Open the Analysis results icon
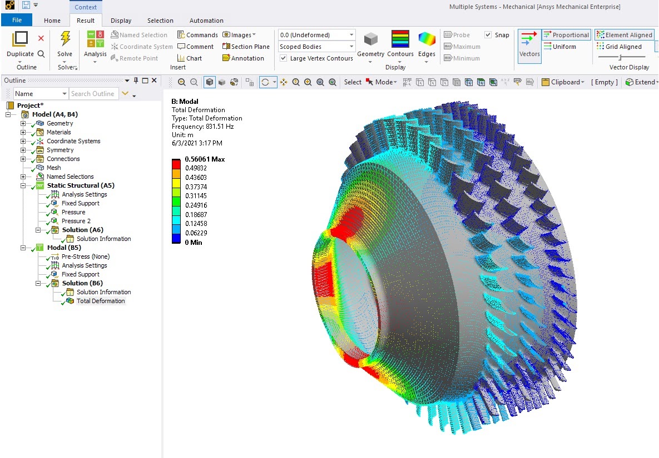659x458 pixels. [95, 40]
